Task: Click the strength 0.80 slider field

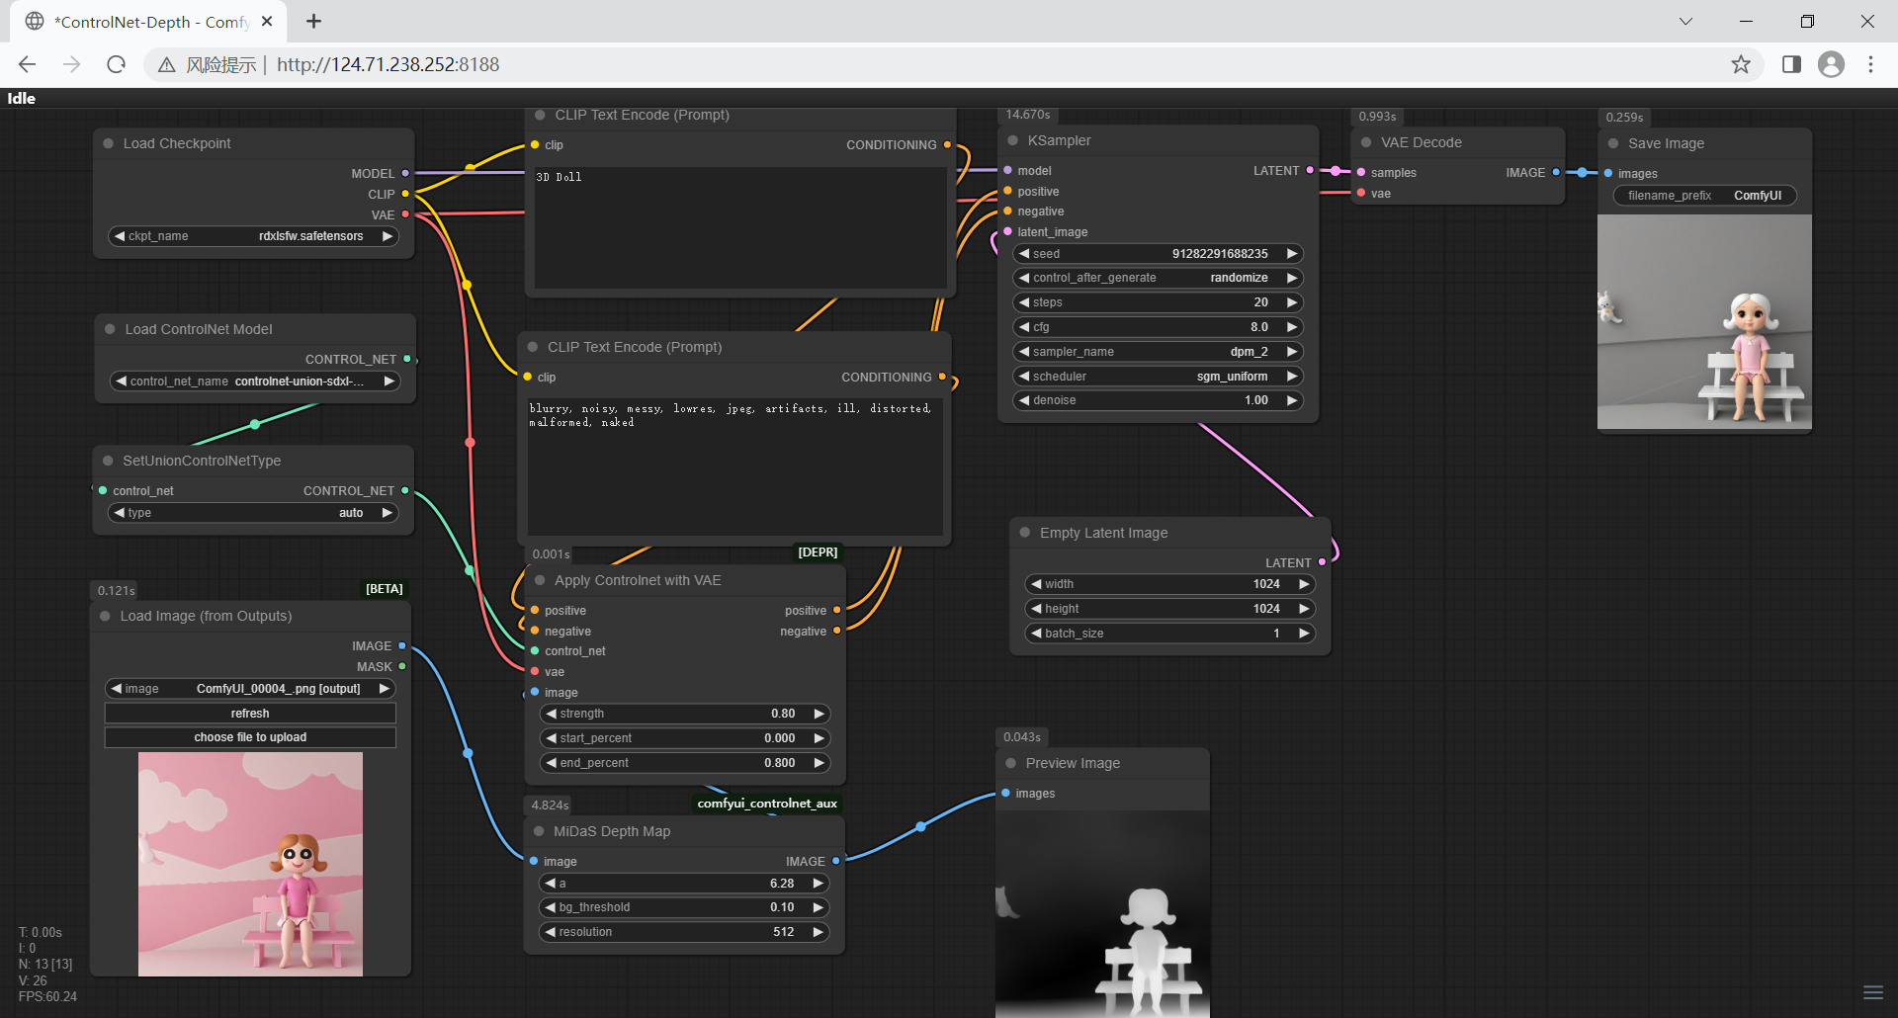Action: click(686, 714)
